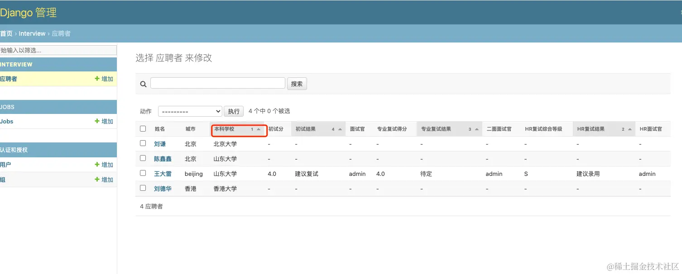Open applicant 刘谦
Viewport: 682px width, 274px height.
point(160,144)
